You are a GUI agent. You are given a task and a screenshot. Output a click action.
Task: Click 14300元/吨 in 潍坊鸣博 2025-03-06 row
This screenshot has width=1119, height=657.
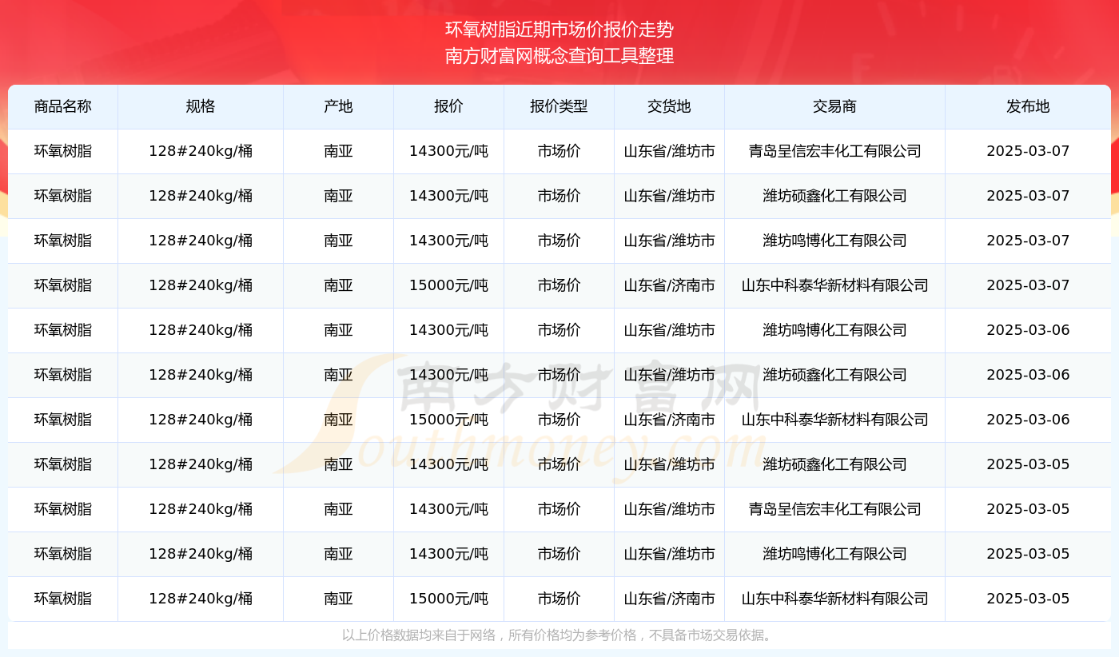point(448,330)
